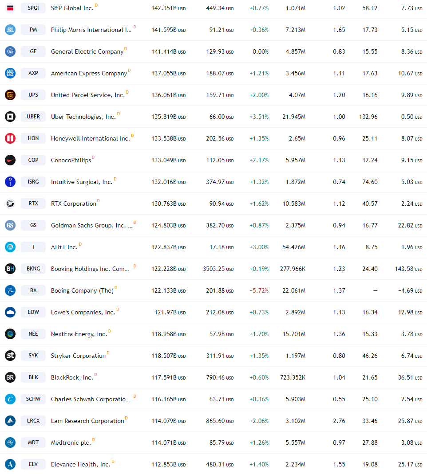Click the RTX Corporation logo icon
This screenshot has height=474, width=427.
pos(10,204)
